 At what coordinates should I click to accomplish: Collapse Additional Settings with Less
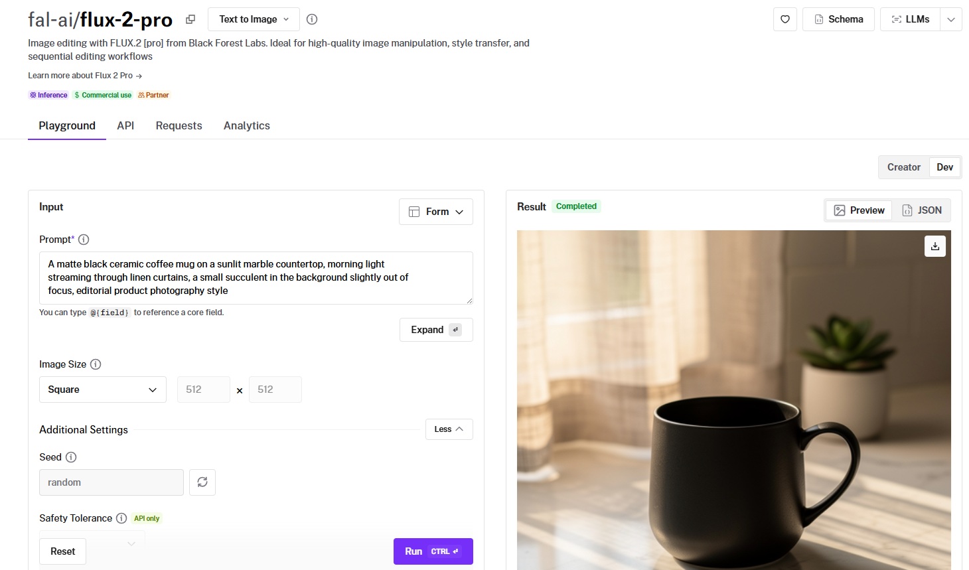point(449,429)
